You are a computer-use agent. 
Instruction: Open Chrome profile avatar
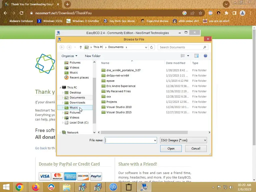(x=242, y=13)
